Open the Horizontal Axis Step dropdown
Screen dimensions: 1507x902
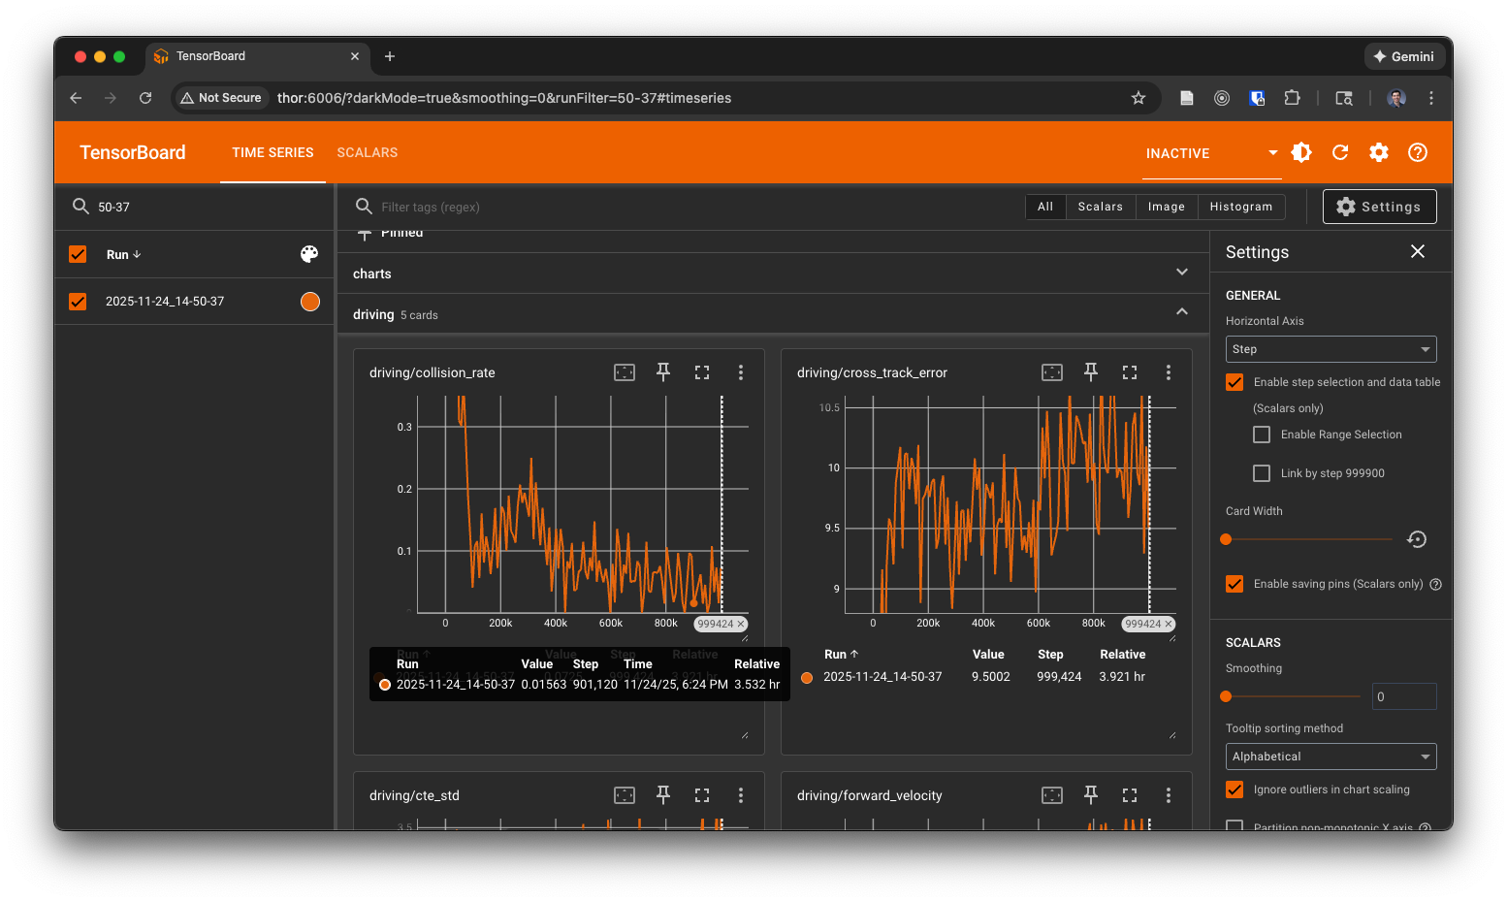(1331, 349)
